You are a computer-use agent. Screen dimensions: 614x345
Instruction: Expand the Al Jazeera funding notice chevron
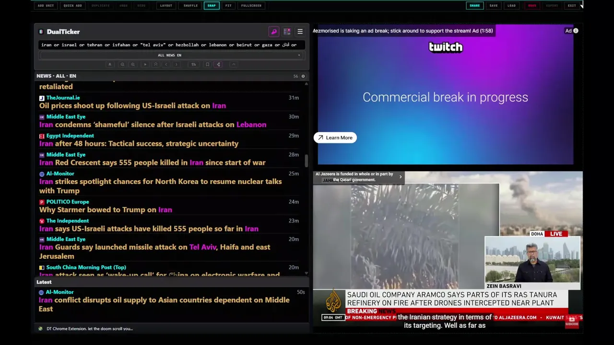pos(401,177)
